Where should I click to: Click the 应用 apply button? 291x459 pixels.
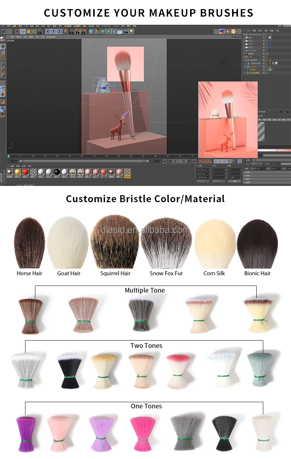(x=234, y=181)
